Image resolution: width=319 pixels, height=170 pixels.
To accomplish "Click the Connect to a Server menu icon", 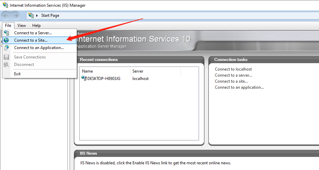I will [x=6, y=33].
